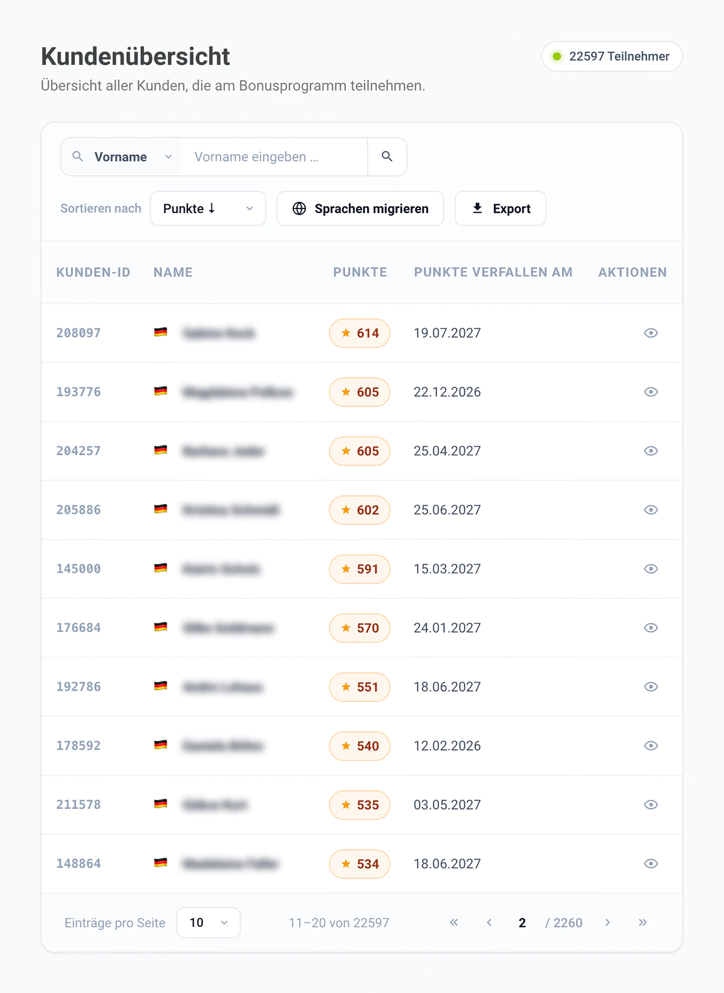View details for customer 208097

click(651, 333)
